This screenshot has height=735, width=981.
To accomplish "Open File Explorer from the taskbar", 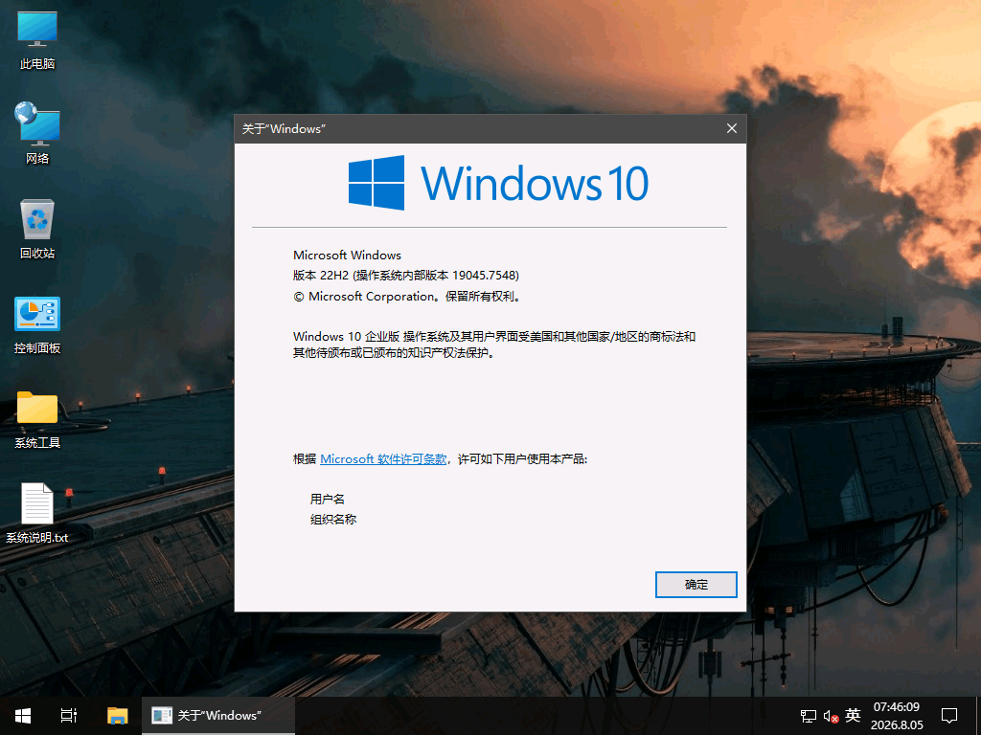I will pos(117,716).
